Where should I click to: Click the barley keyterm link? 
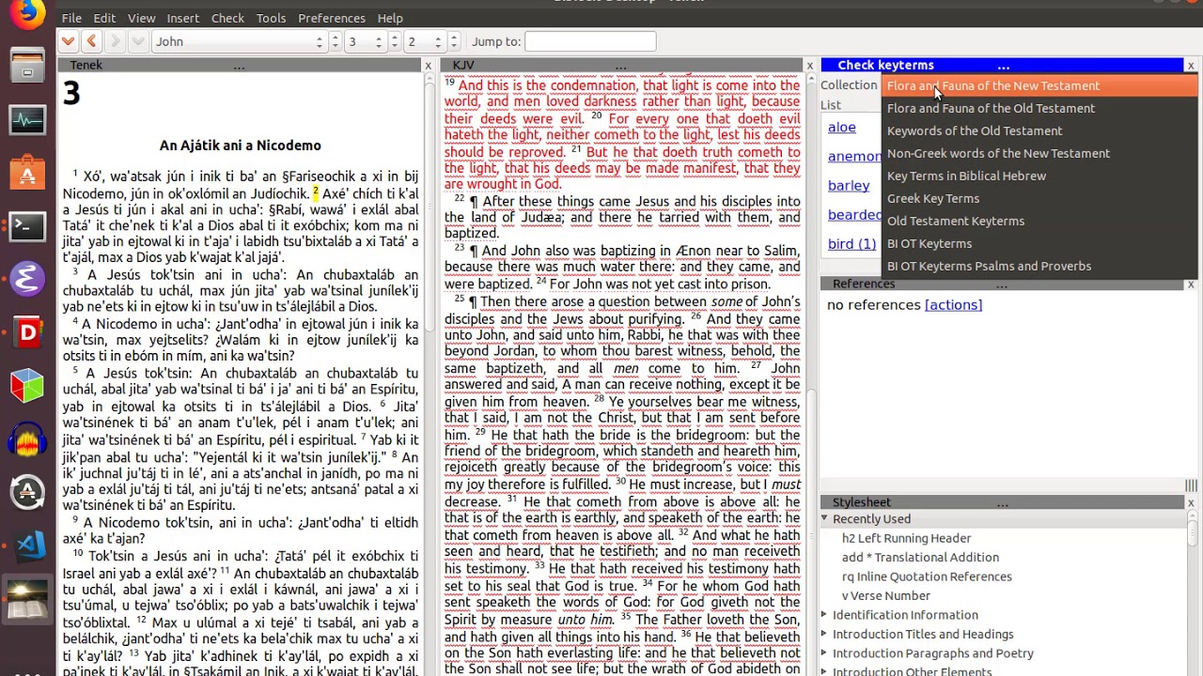pyautogui.click(x=849, y=186)
